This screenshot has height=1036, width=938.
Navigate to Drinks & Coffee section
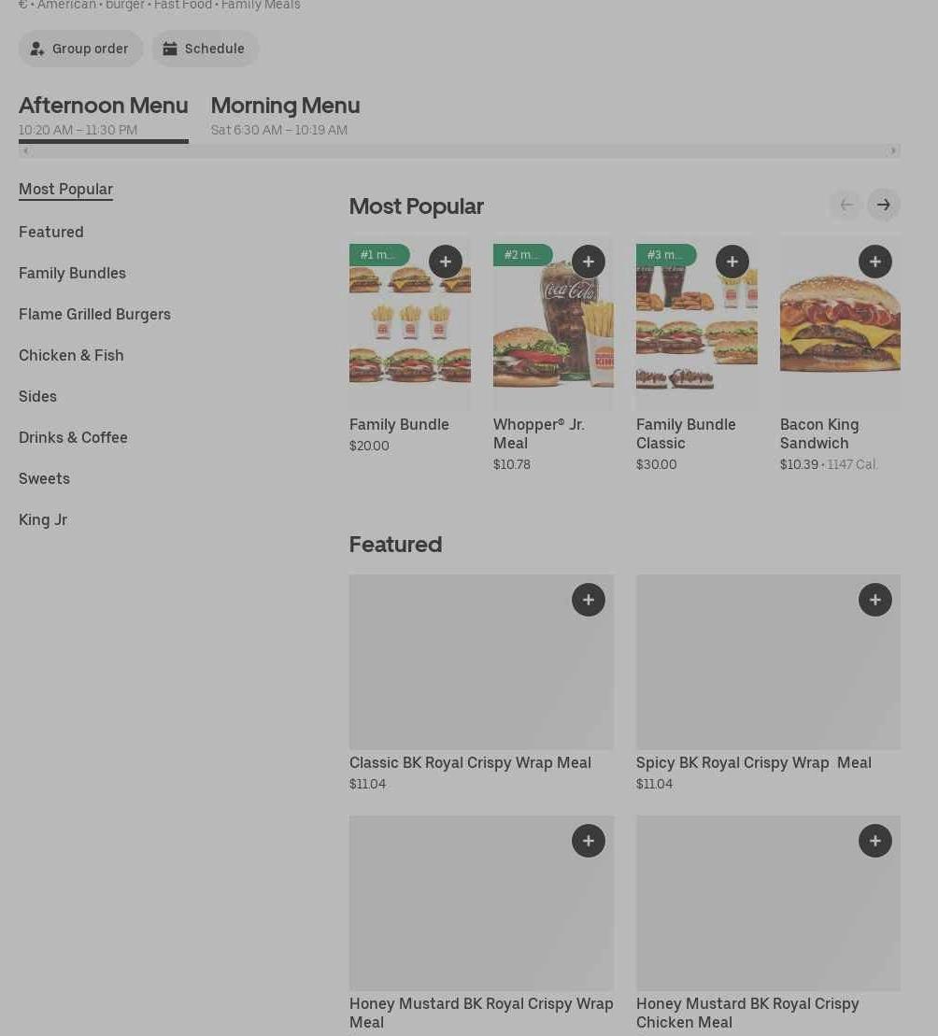pos(73,437)
